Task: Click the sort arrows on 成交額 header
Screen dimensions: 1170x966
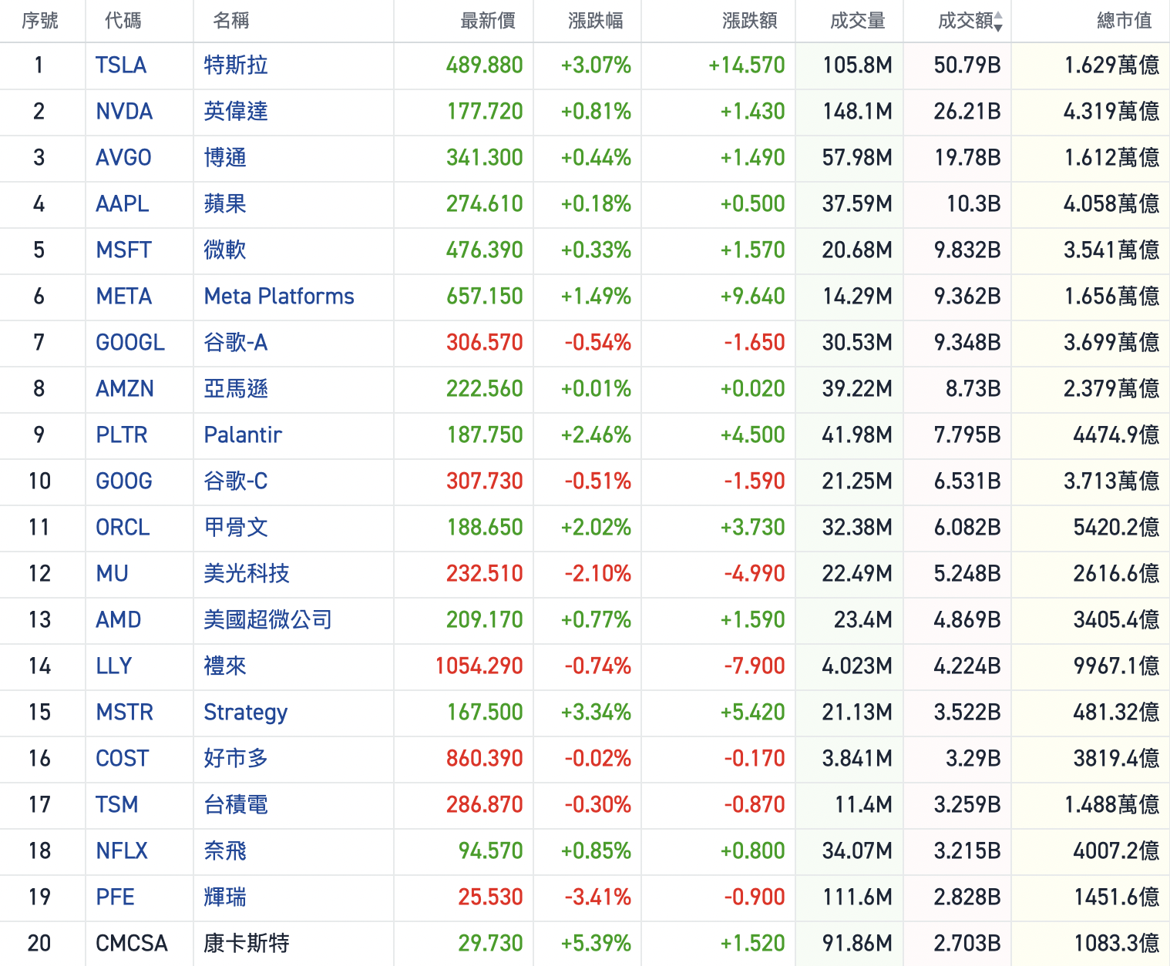Action: (998, 22)
